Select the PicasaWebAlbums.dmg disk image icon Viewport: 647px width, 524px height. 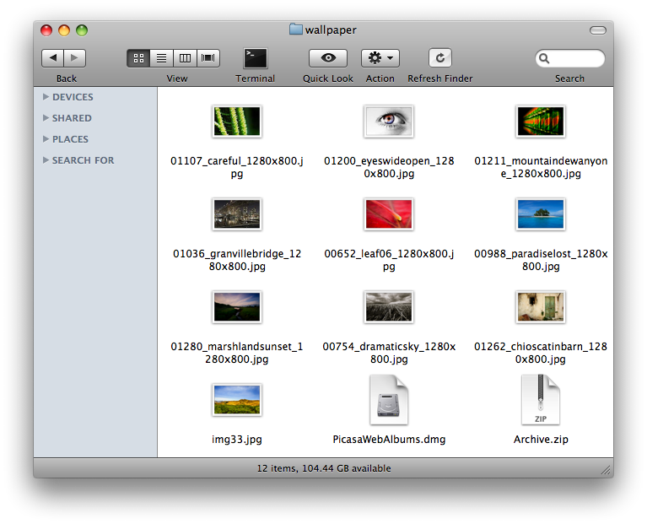[x=389, y=400]
